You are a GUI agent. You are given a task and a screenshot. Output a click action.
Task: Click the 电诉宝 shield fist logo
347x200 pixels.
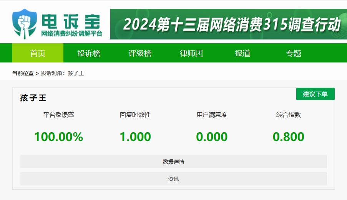(x=24, y=24)
